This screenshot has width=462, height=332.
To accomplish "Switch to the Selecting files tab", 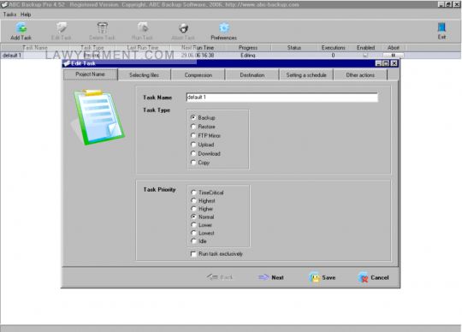I will [144, 75].
